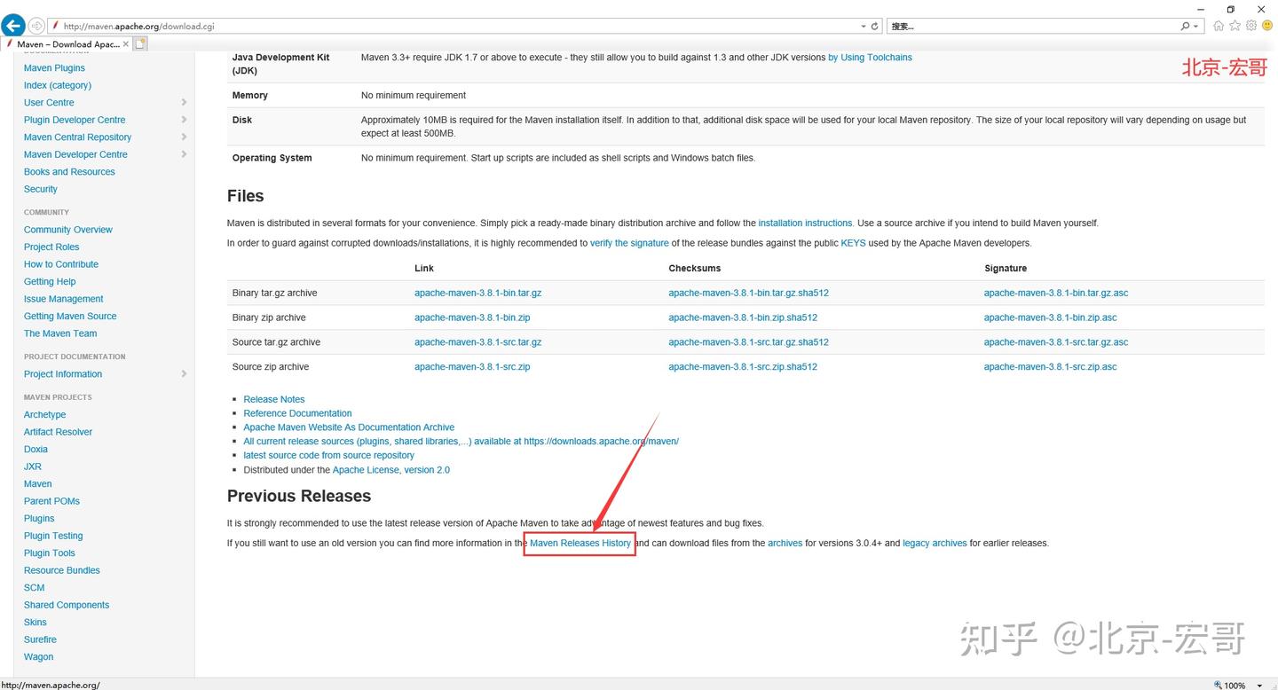Download apache-maven-3.8.1-src.zip
This screenshot has width=1278, height=690.
click(472, 366)
